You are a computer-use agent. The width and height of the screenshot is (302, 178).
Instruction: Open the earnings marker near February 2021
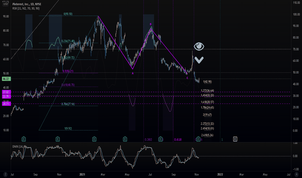tap(94, 139)
